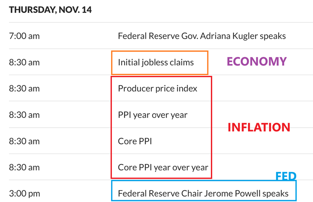
Task: Open Federal Reserve Chair Jerome Powell speaks event
Action: point(203,193)
